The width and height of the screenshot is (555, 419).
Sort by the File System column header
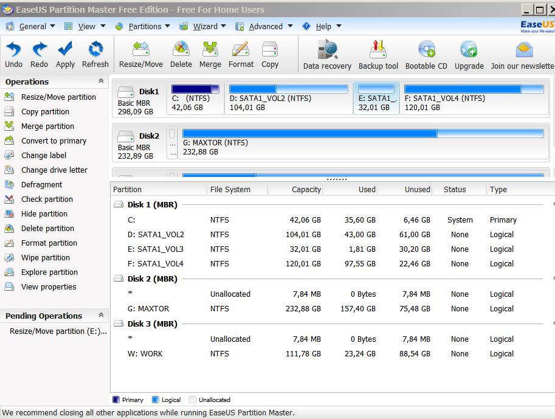point(238,190)
